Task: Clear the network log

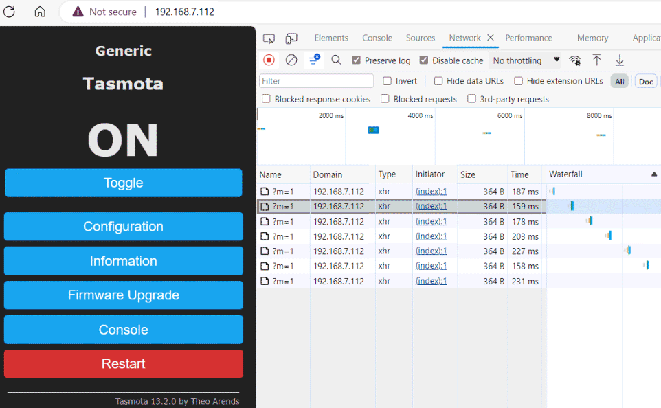Action: click(x=291, y=60)
